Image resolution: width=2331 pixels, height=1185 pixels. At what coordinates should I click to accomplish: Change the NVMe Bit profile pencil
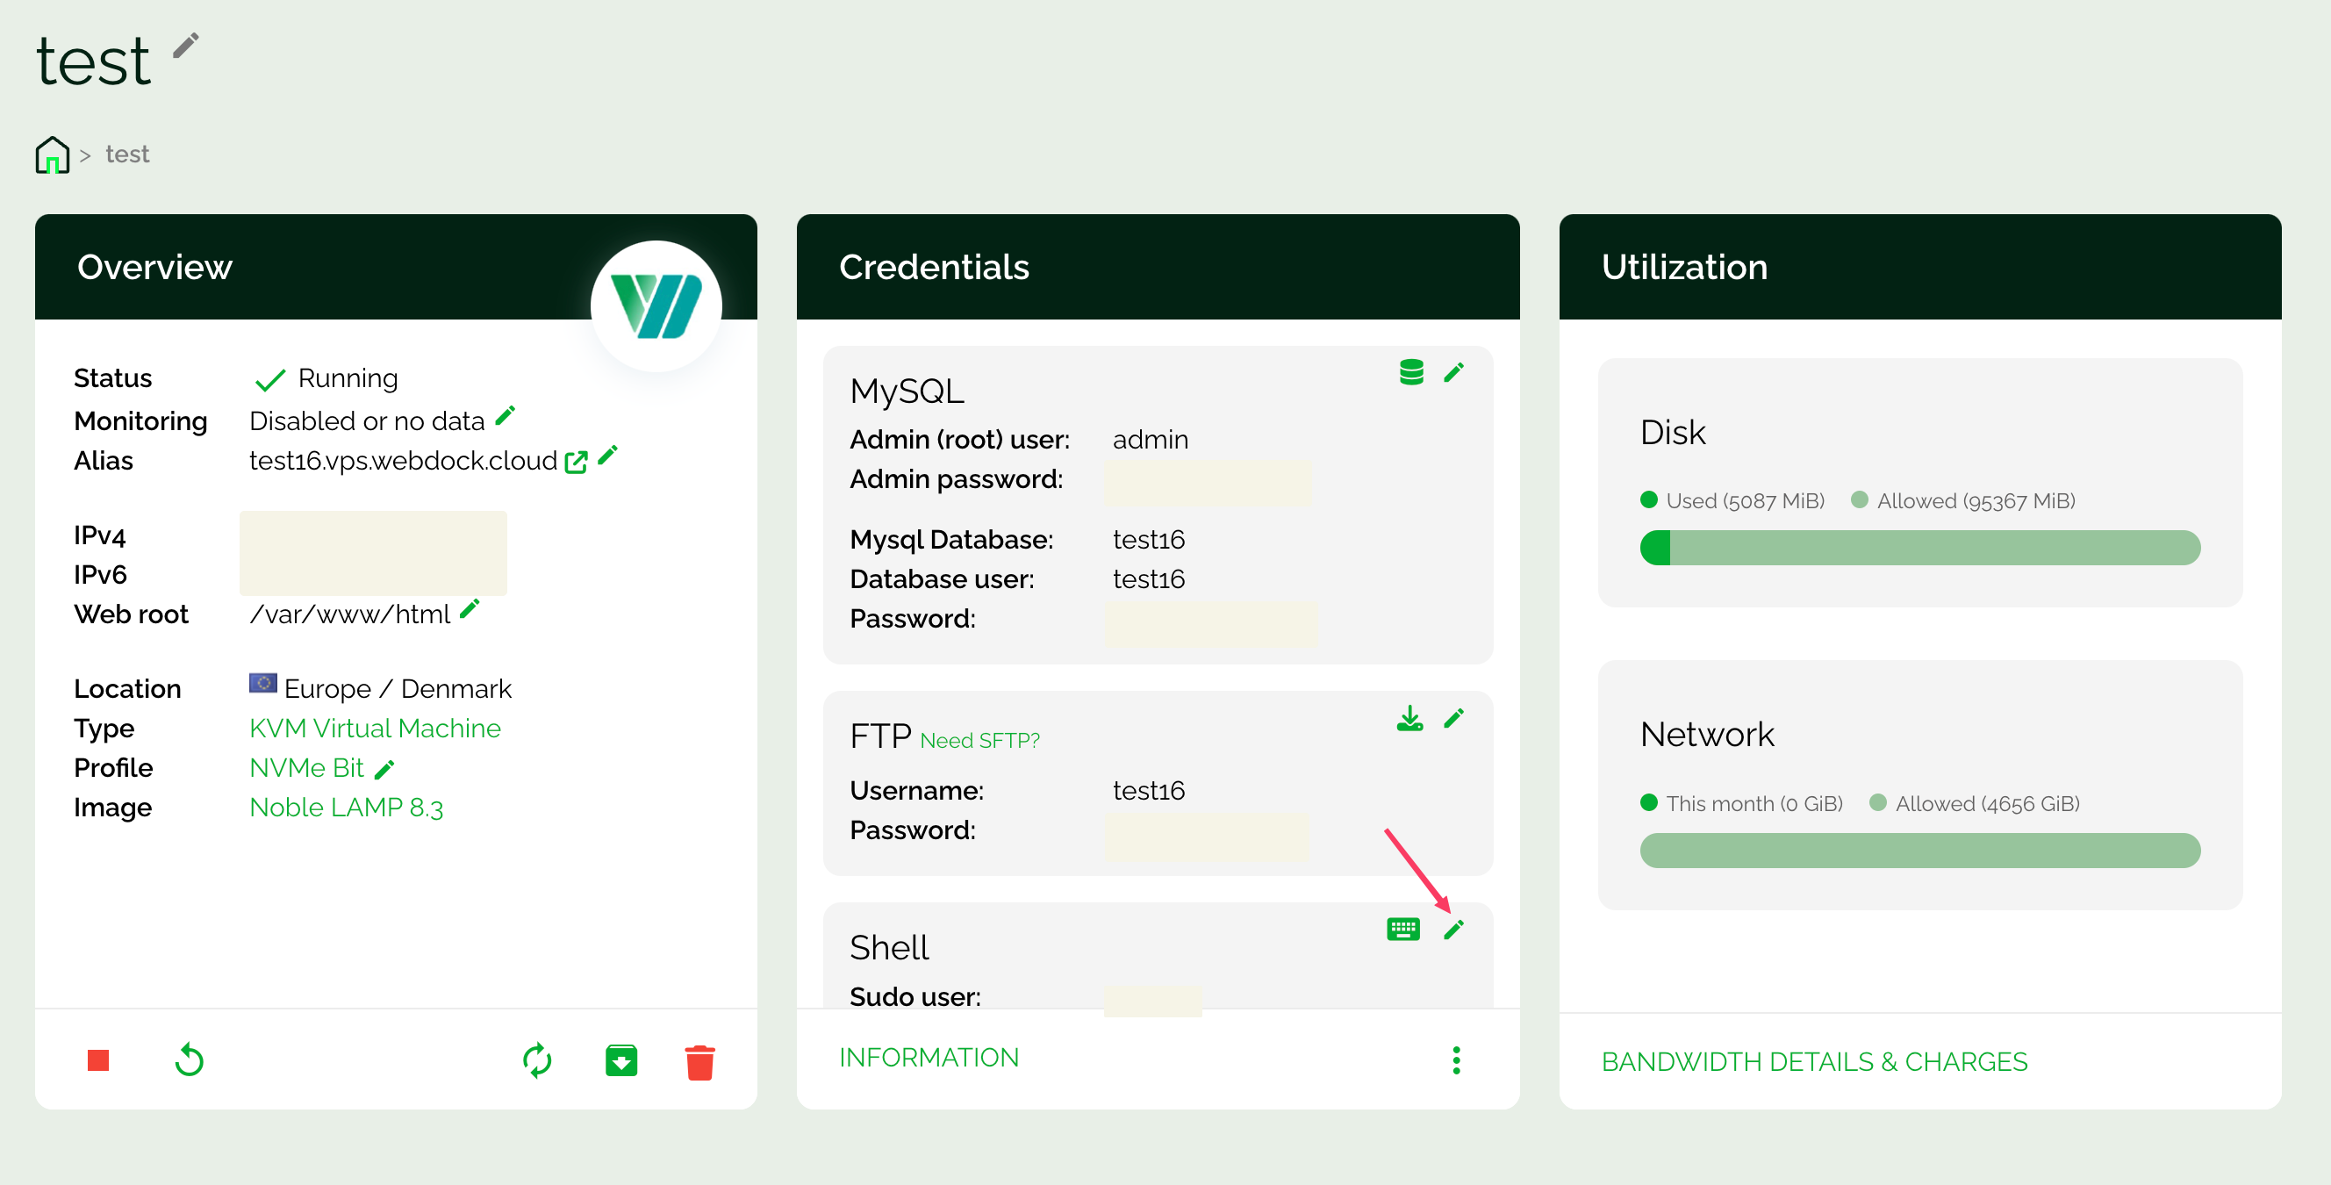[x=384, y=770]
